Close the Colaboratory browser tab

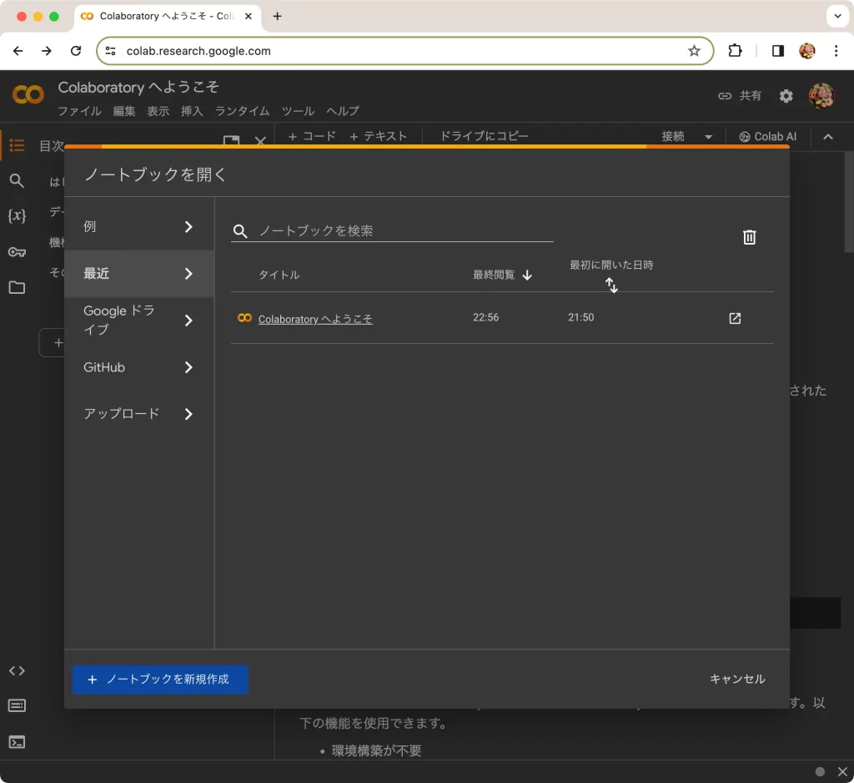pos(249,17)
